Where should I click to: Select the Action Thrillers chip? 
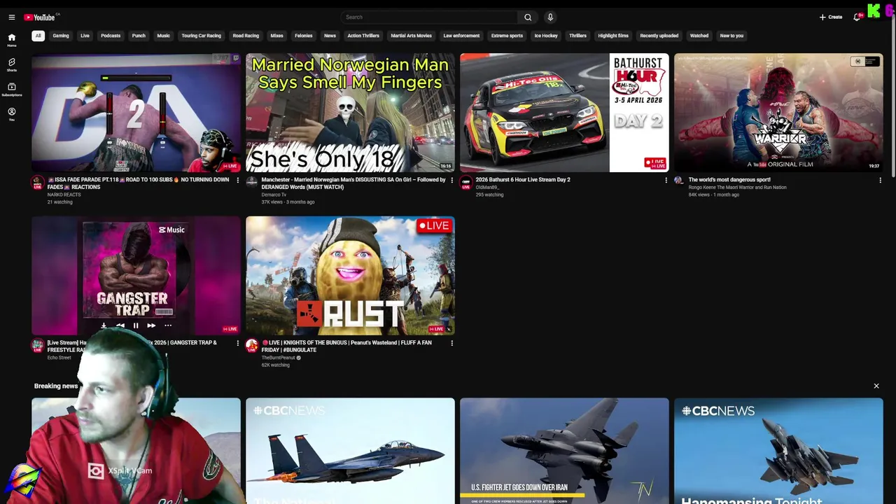pos(363,36)
